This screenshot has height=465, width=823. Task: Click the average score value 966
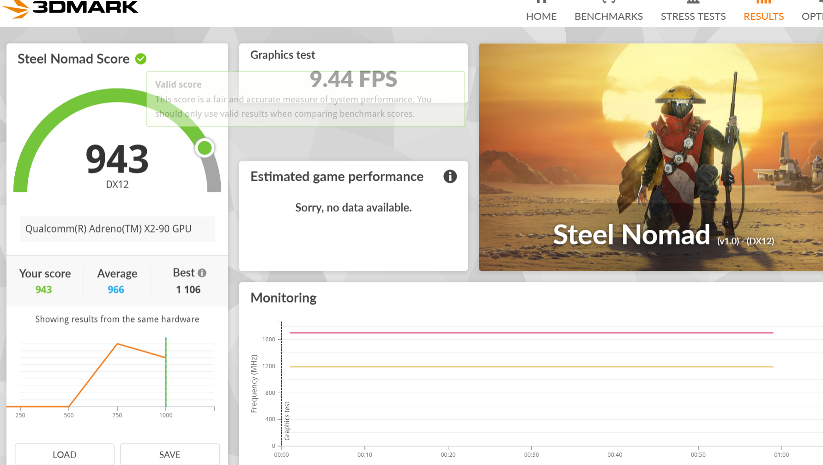click(x=116, y=290)
